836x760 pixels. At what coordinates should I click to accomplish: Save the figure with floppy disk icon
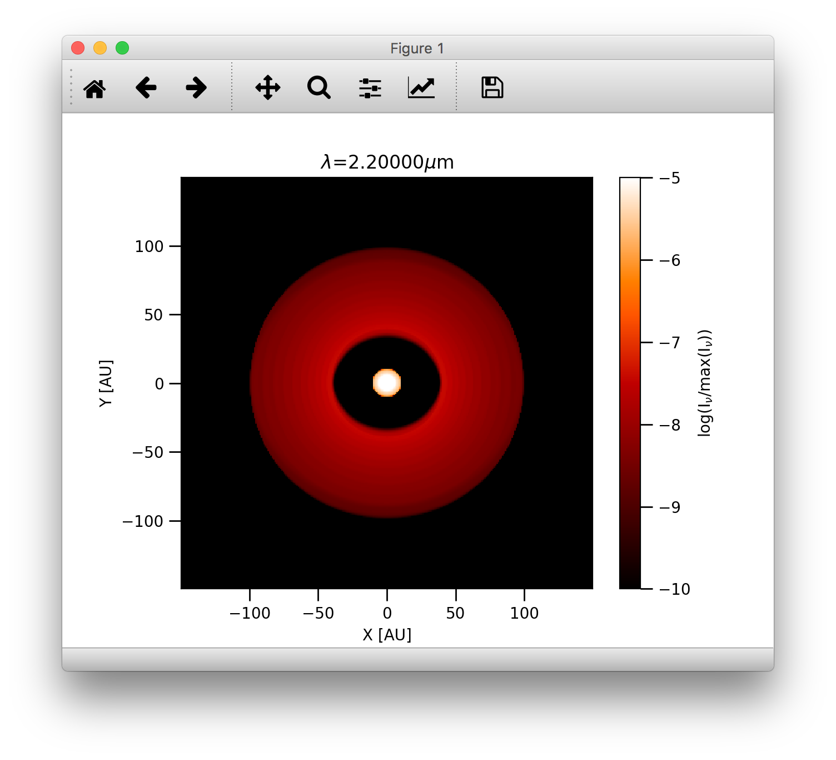pyautogui.click(x=492, y=88)
